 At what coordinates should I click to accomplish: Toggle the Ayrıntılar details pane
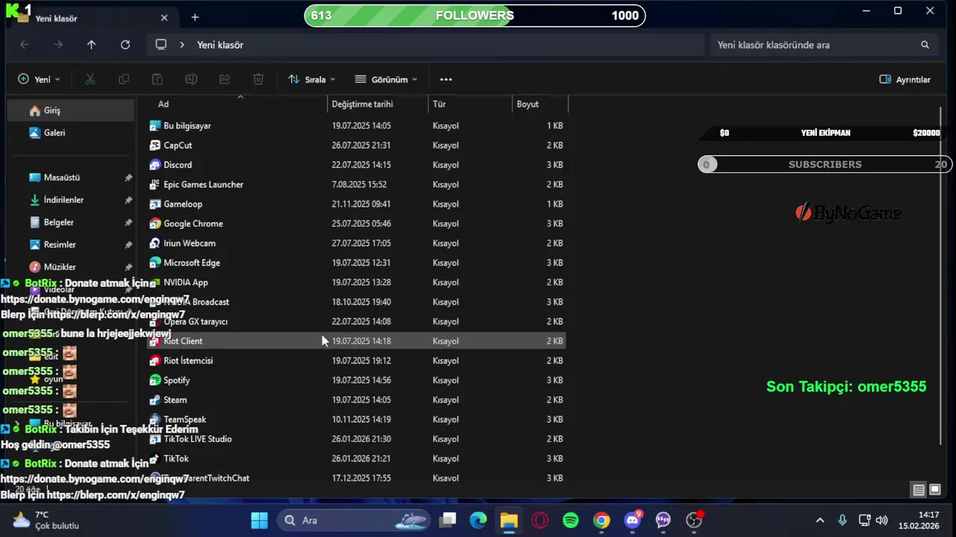(905, 79)
